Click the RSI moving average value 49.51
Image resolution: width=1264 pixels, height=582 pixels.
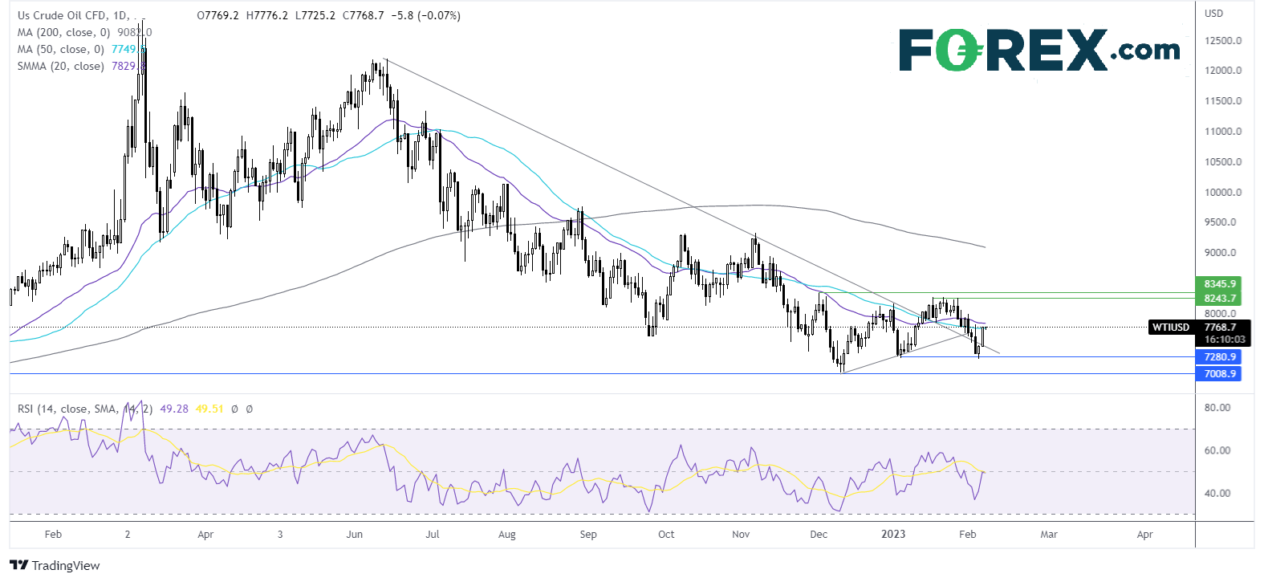pyautogui.click(x=209, y=409)
